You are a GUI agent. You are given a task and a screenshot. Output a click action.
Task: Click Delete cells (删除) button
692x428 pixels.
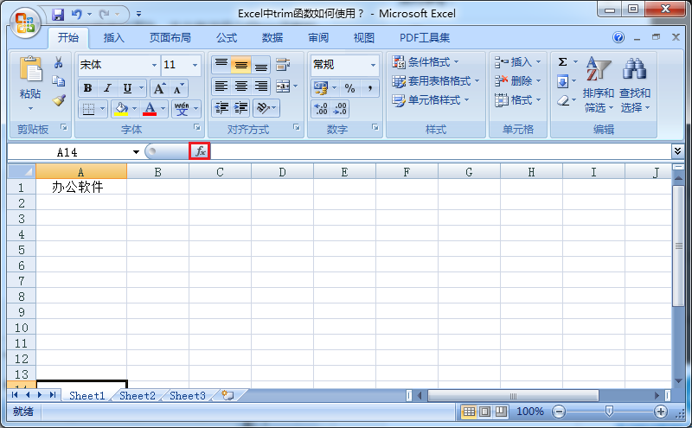point(517,81)
